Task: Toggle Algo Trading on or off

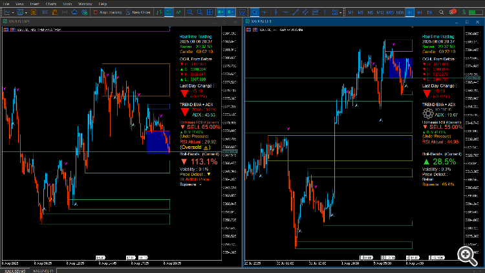Action: [x=107, y=12]
